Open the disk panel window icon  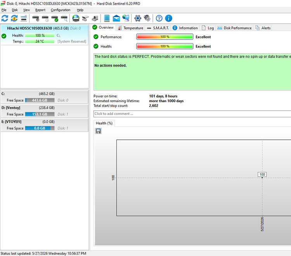(24, 18)
